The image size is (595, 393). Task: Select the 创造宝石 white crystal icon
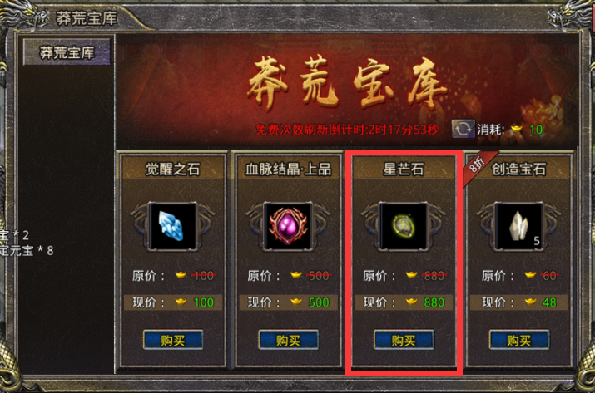tap(518, 226)
